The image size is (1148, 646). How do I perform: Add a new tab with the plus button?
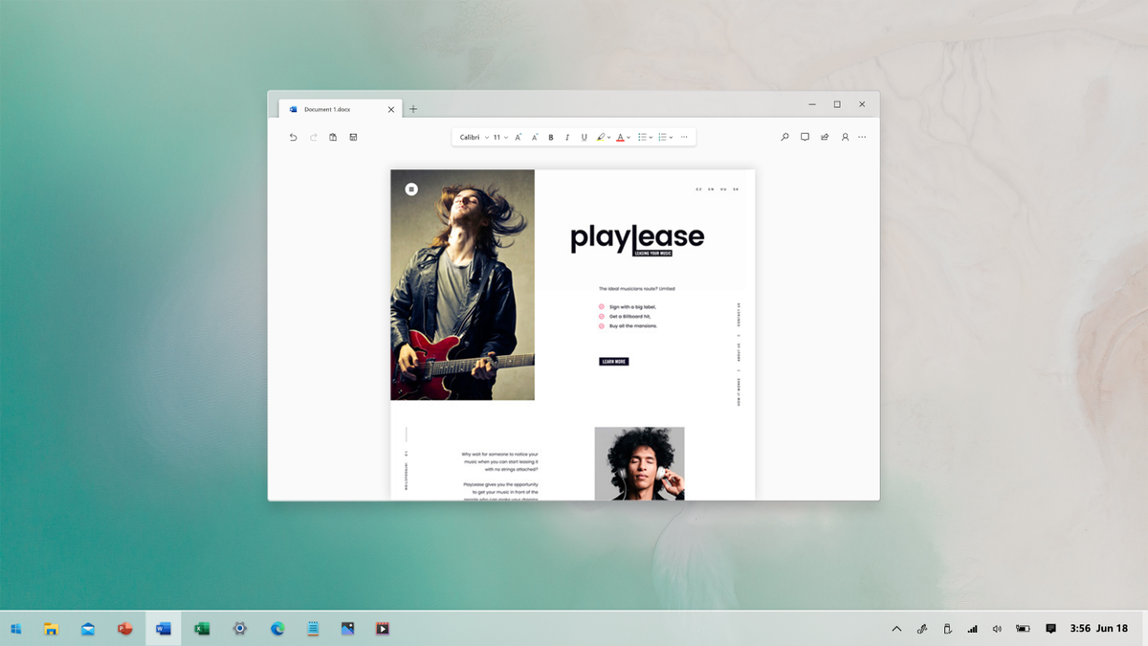click(x=413, y=109)
